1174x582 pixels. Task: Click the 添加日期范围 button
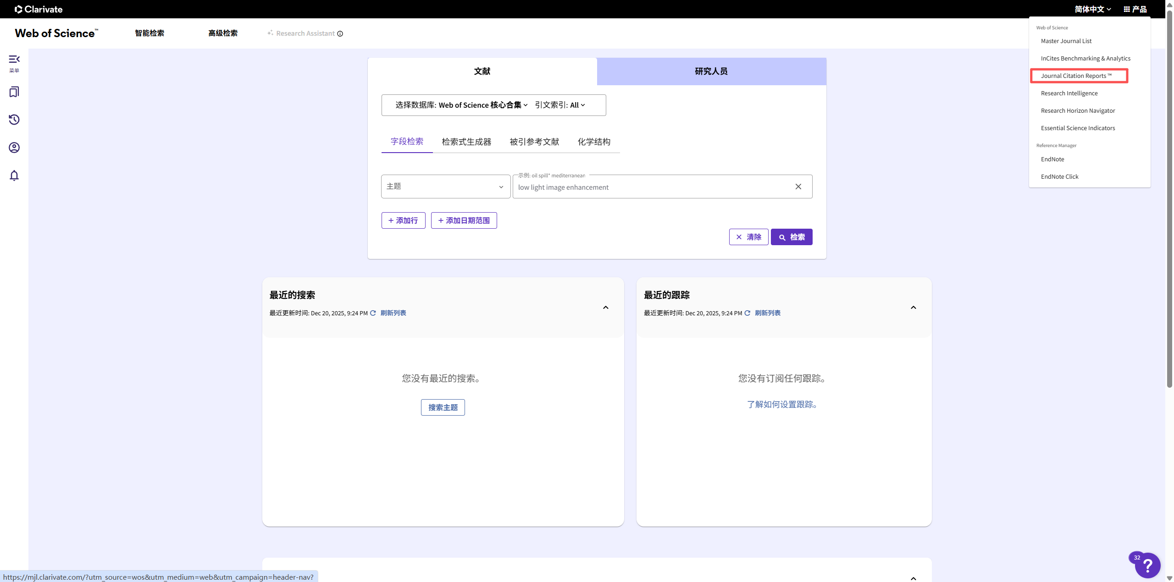pos(464,220)
